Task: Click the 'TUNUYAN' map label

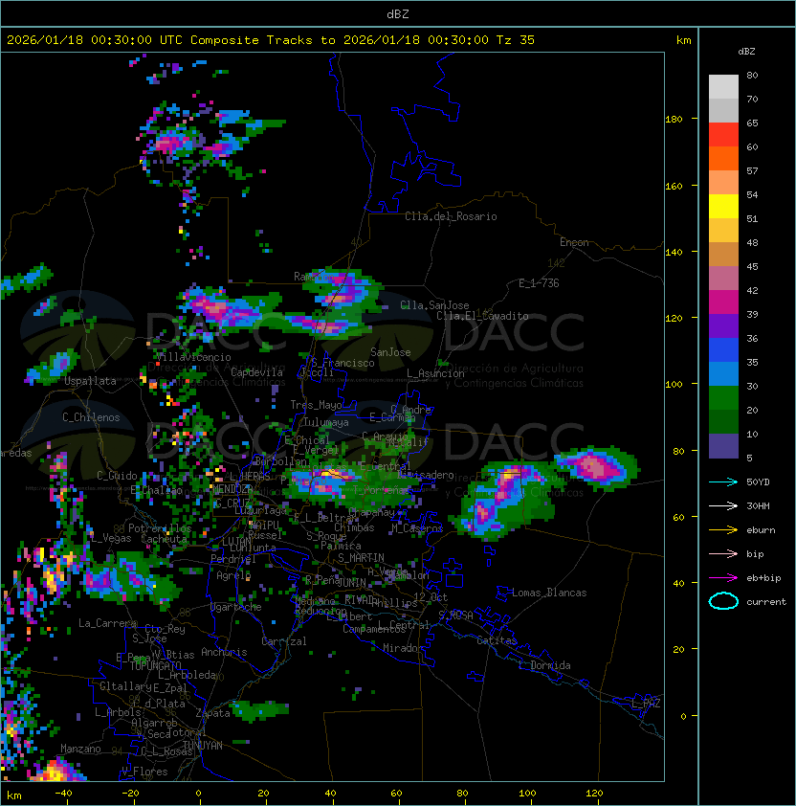Action: (x=203, y=746)
